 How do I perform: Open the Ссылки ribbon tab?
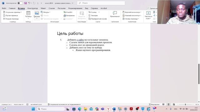[x=52, y=8]
